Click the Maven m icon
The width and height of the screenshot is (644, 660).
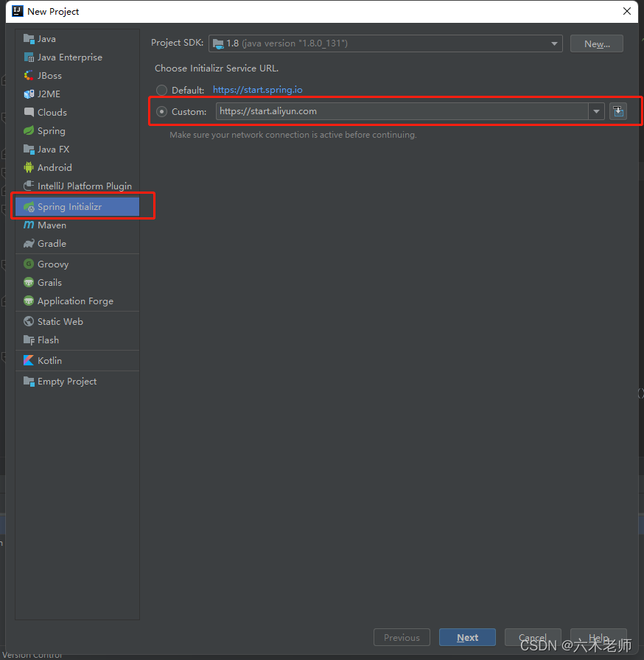pyautogui.click(x=29, y=225)
